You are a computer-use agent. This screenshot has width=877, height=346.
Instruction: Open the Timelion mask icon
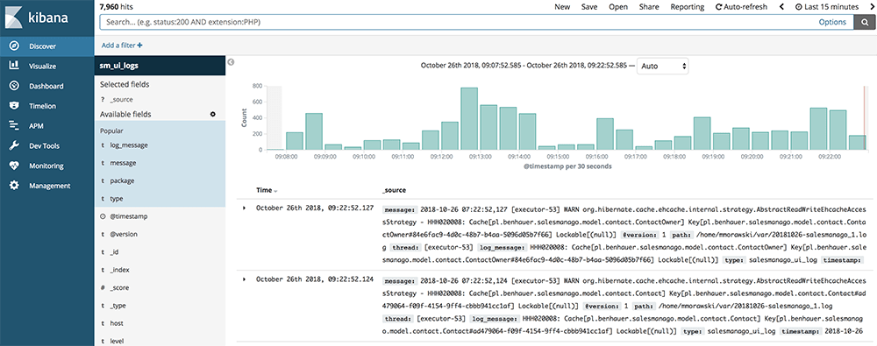[x=15, y=106]
